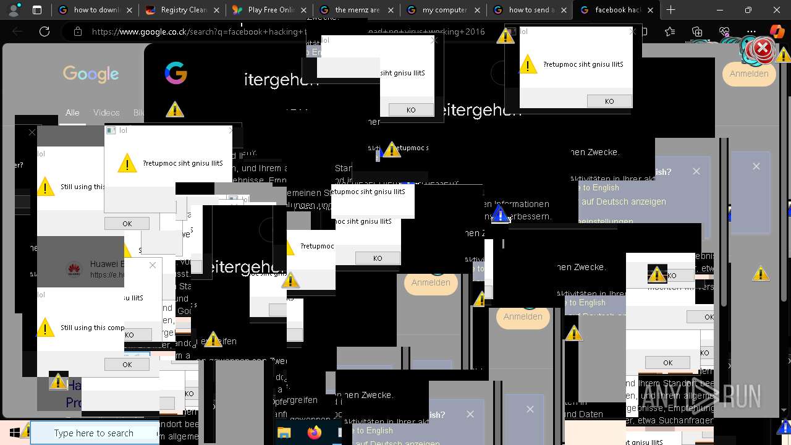Switch to 'the memz are' tab
791x445 pixels.
tap(357, 10)
